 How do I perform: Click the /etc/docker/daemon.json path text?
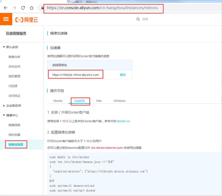click(107, 148)
